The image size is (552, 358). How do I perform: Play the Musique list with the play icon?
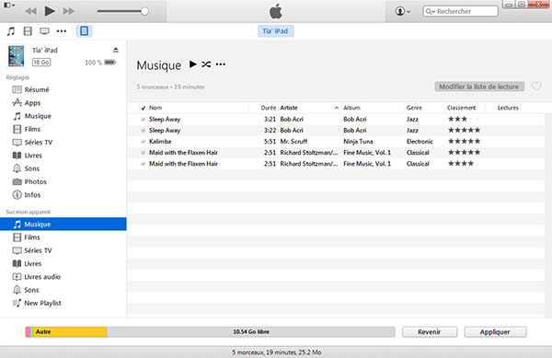[x=193, y=64]
